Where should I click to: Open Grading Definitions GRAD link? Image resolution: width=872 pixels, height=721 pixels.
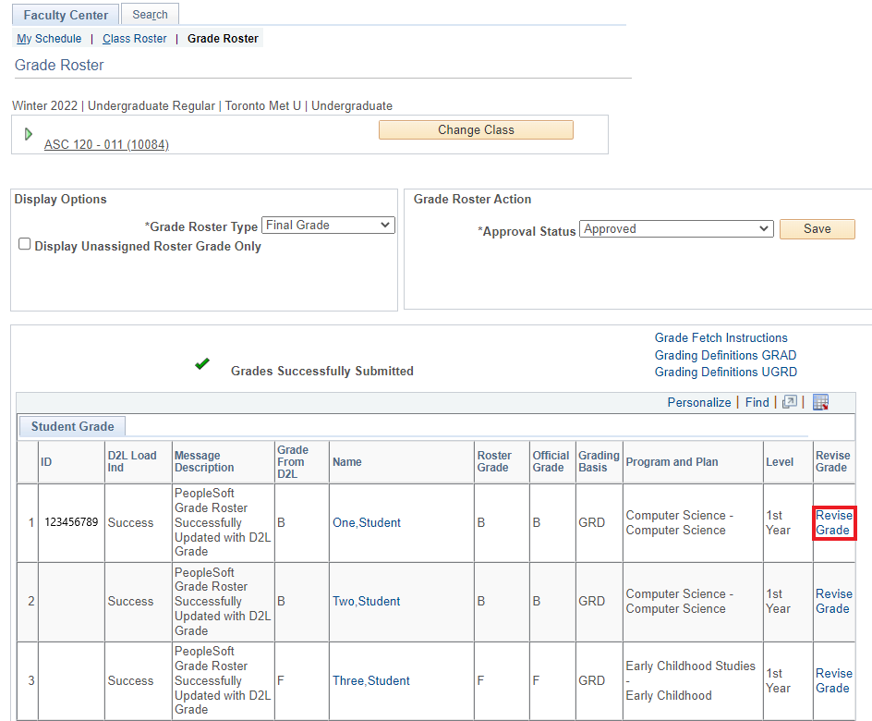[725, 355]
